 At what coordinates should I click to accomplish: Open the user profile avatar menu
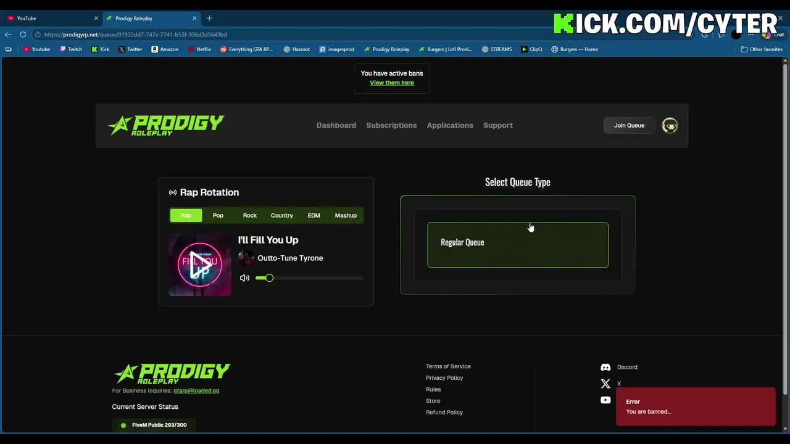[670, 125]
